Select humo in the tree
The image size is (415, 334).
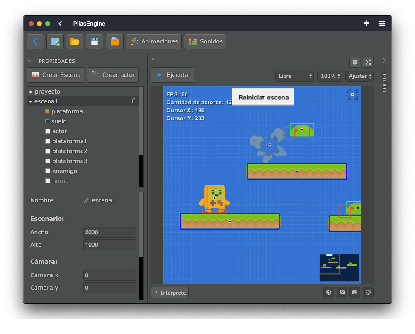click(60, 181)
